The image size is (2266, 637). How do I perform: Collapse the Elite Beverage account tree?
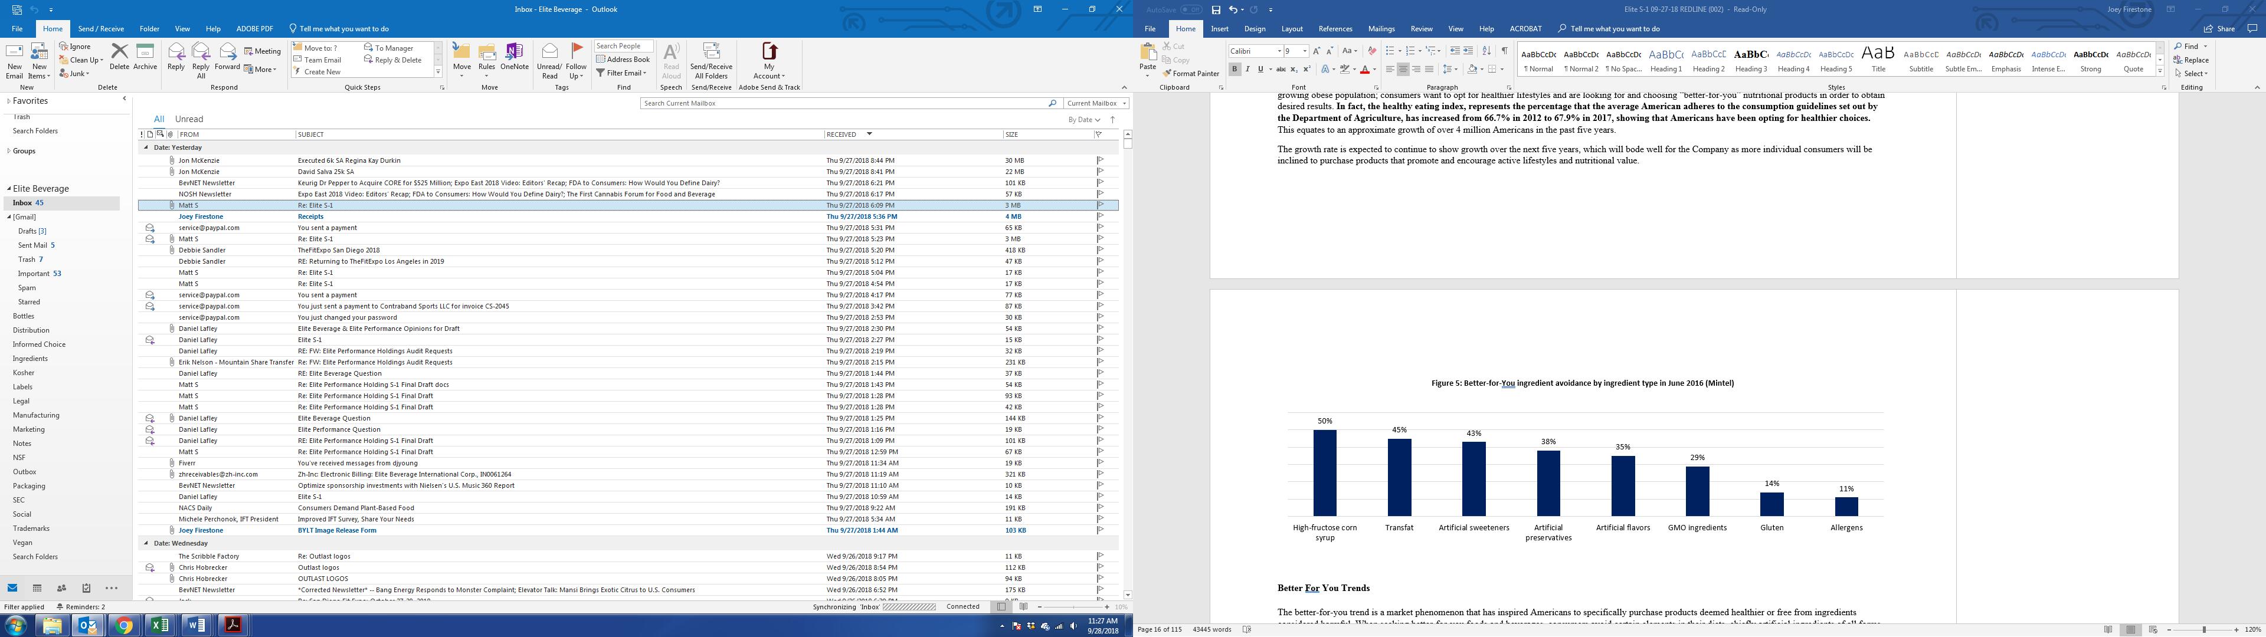[9, 188]
